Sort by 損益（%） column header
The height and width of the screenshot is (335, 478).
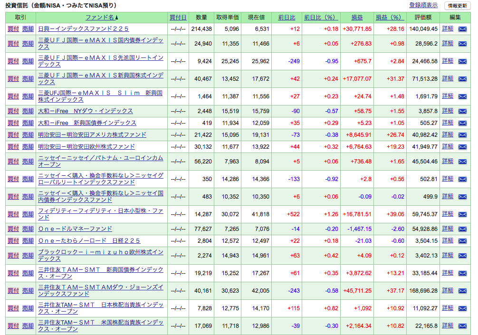tap(390, 18)
